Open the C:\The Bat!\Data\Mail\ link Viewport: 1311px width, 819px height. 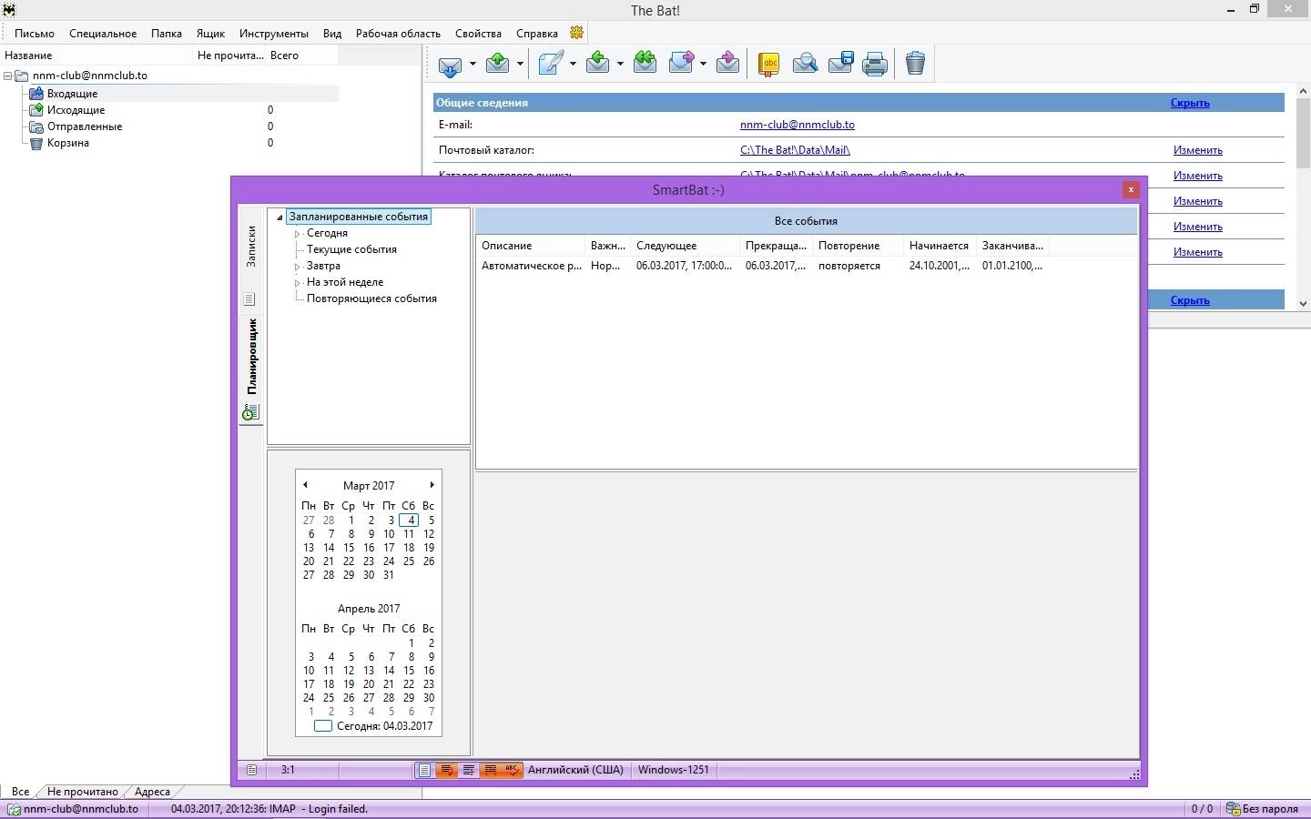pos(795,150)
